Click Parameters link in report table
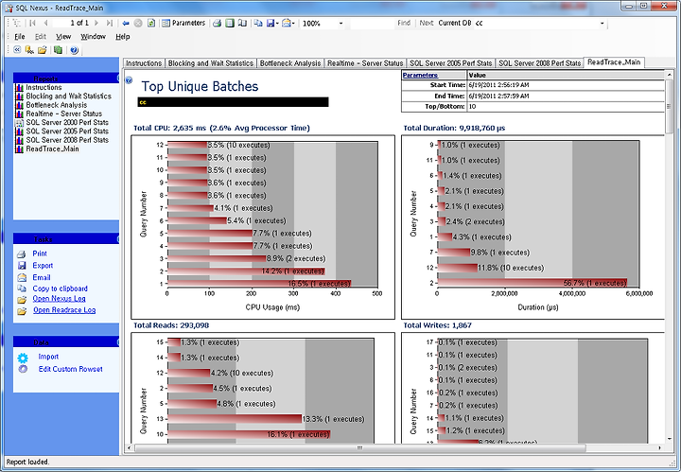The height and width of the screenshot is (472, 681). tap(420, 75)
